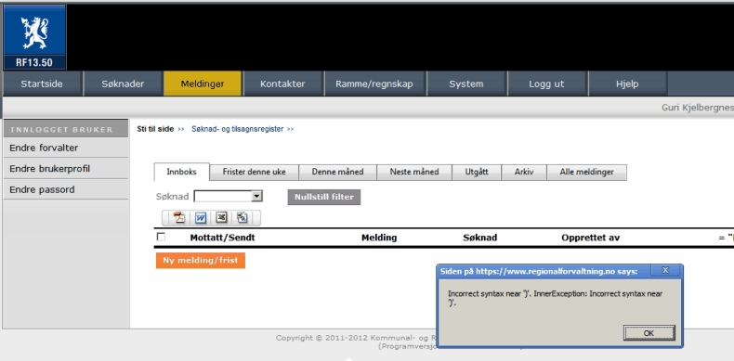Click the user name Guri Kjelbergnes

(x=698, y=108)
